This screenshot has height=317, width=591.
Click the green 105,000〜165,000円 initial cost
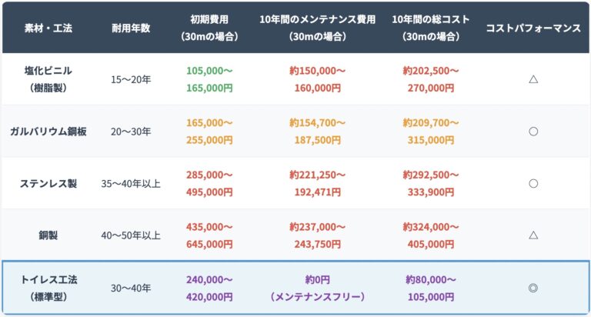pos(209,79)
